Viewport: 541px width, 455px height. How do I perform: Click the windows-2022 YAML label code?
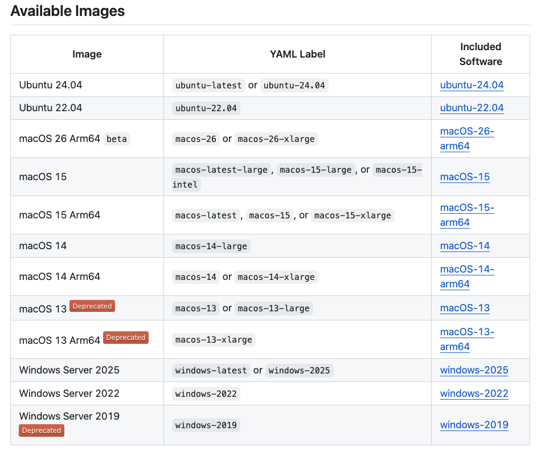point(206,394)
